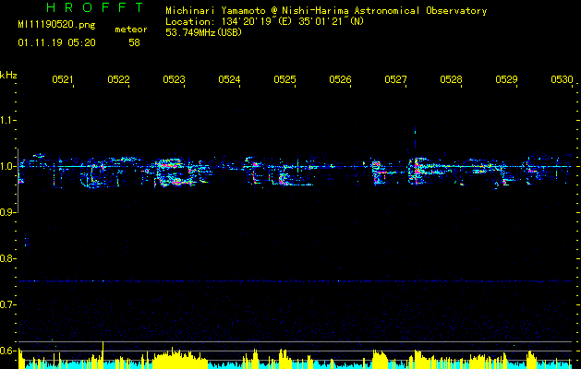
Task: Click the HROFFT title text
Action: point(95,7)
